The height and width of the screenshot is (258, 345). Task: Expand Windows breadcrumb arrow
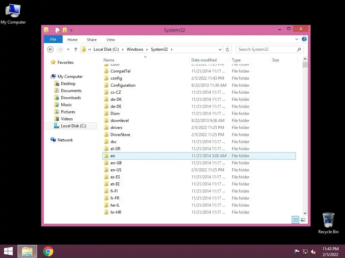click(147, 50)
